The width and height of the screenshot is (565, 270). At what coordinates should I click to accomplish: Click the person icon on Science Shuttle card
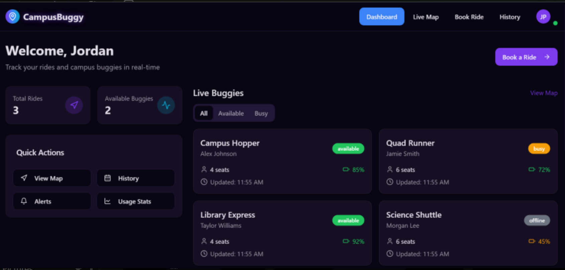(x=390, y=241)
